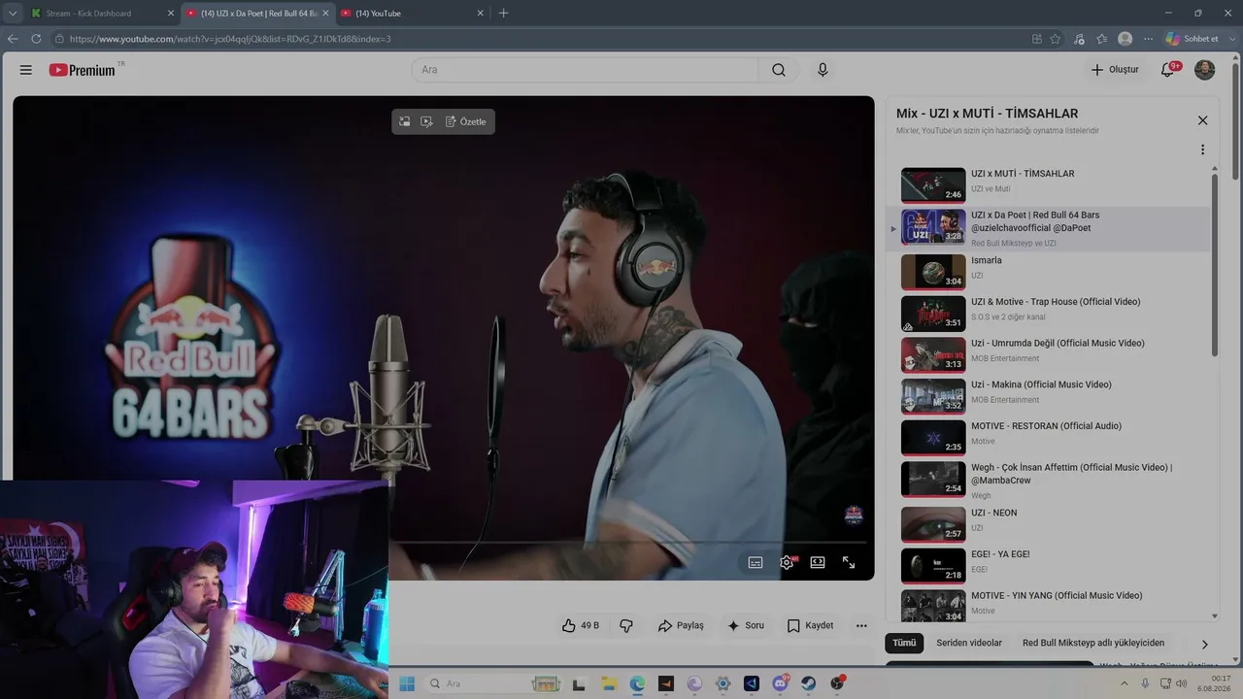Like the video with 49 B likes

coord(581,626)
